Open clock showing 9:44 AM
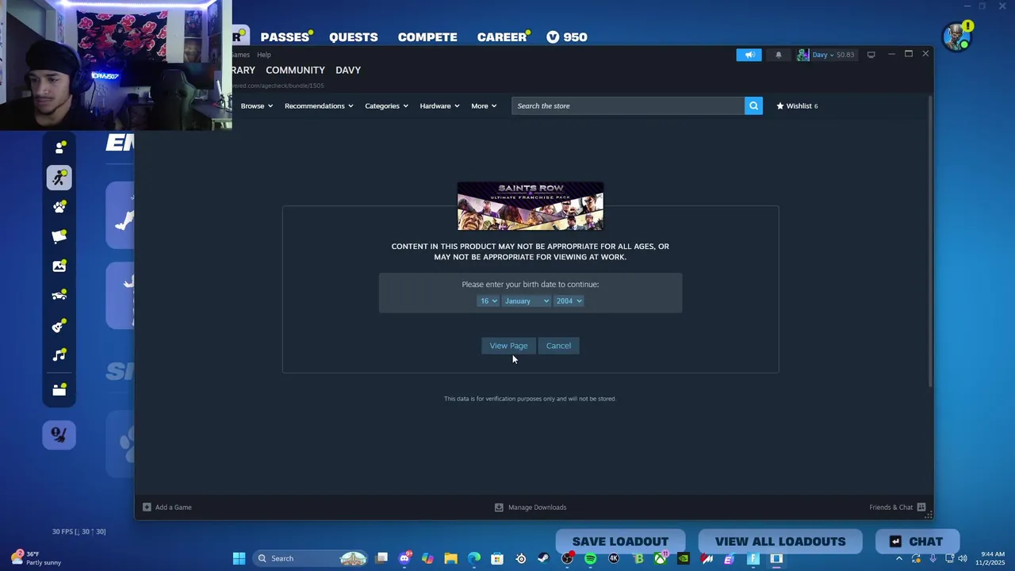The height and width of the screenshot is (571, 1015). (993, 558)
